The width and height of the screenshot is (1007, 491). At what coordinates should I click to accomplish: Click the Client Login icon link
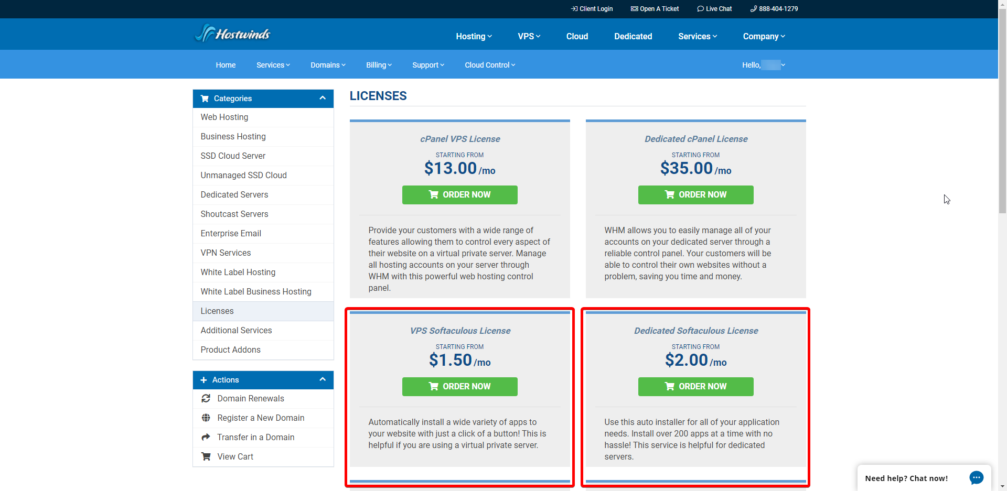pos(592,9)
